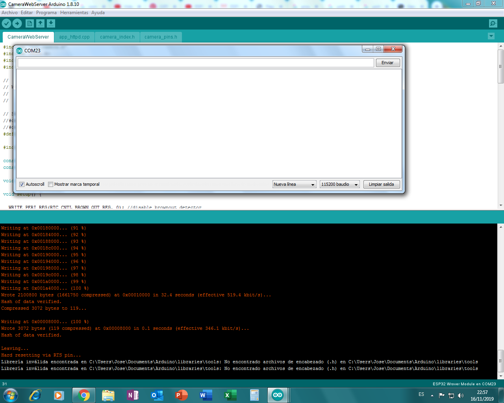Open Excel from the taskbar
Viewport: 504px width, 403px height.
coord(230,395)
